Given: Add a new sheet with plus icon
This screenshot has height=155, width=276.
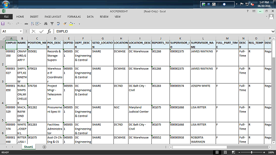Looking at the screenshot, I should [44, 147].
